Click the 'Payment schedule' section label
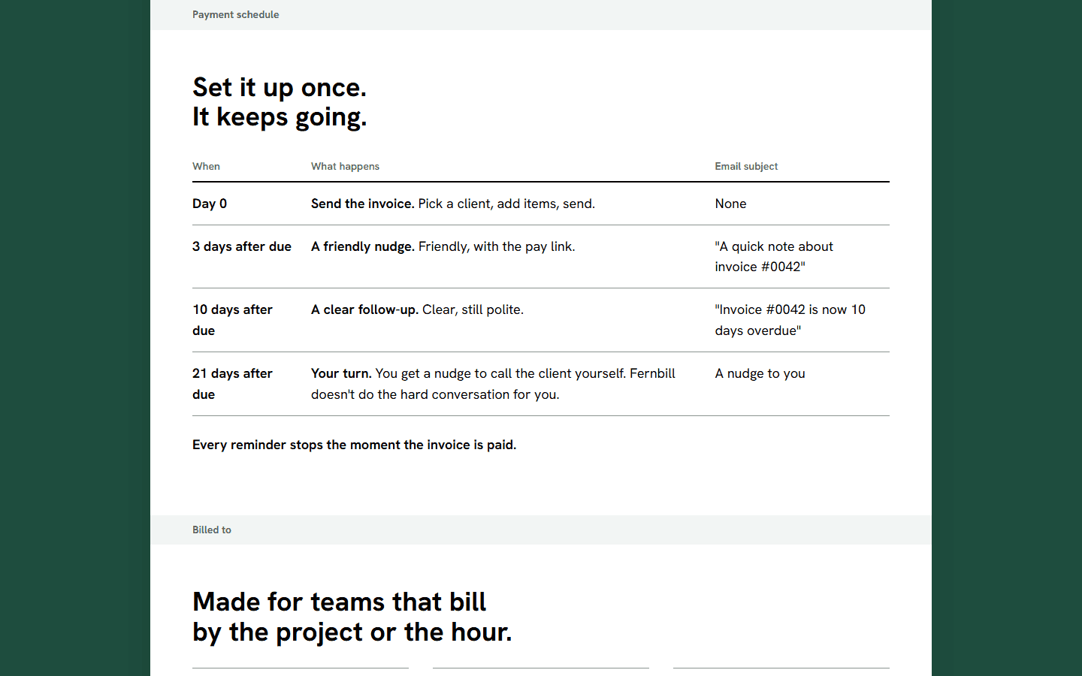This screenshot has height=676, width=1082. point(235,14)
